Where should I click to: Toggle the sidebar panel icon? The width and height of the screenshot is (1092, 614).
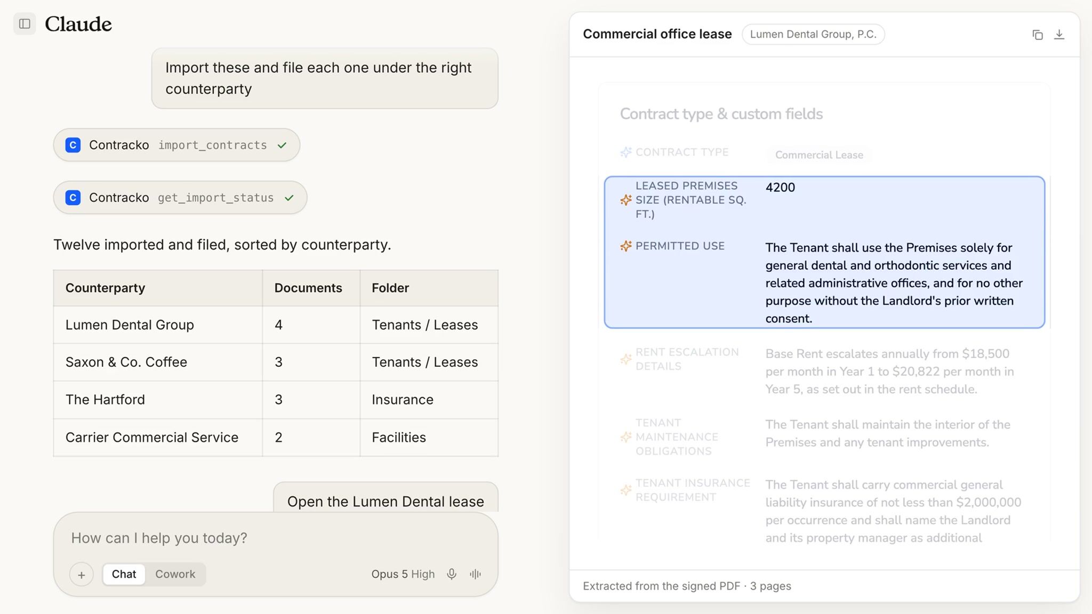click(25, 23)
